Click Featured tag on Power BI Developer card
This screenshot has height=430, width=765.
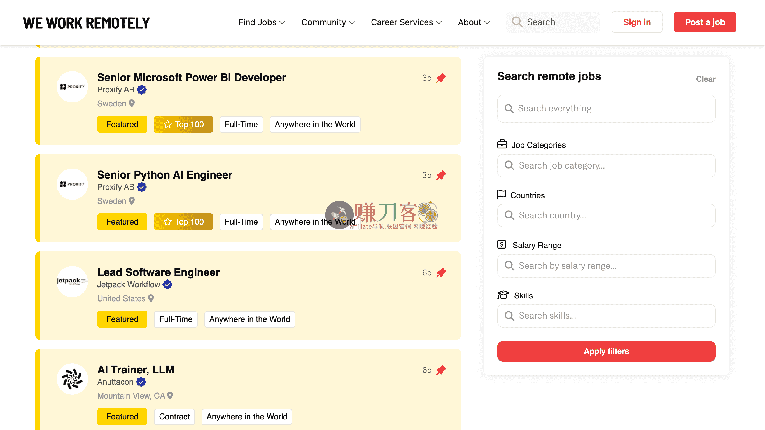(x=122, y=124)
